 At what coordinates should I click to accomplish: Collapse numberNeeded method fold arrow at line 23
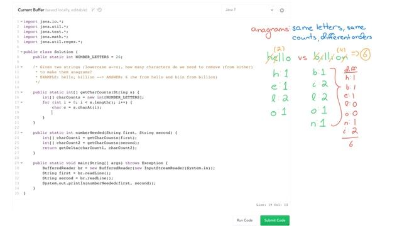tap(21, 132)
